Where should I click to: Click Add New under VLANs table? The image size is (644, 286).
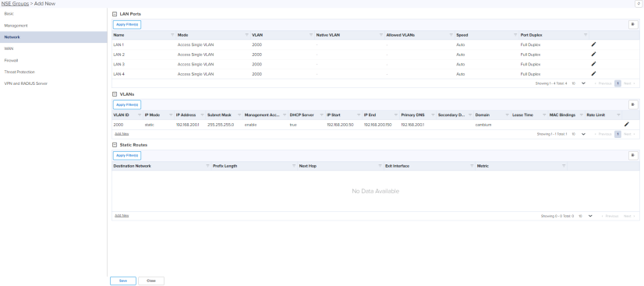pyautogui.click(x=121, y=134)
